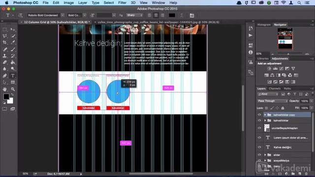This screenshot has height=177, width=315.
Task: Open the Pass Through blend mode dropdown
Action: point(272,101)
